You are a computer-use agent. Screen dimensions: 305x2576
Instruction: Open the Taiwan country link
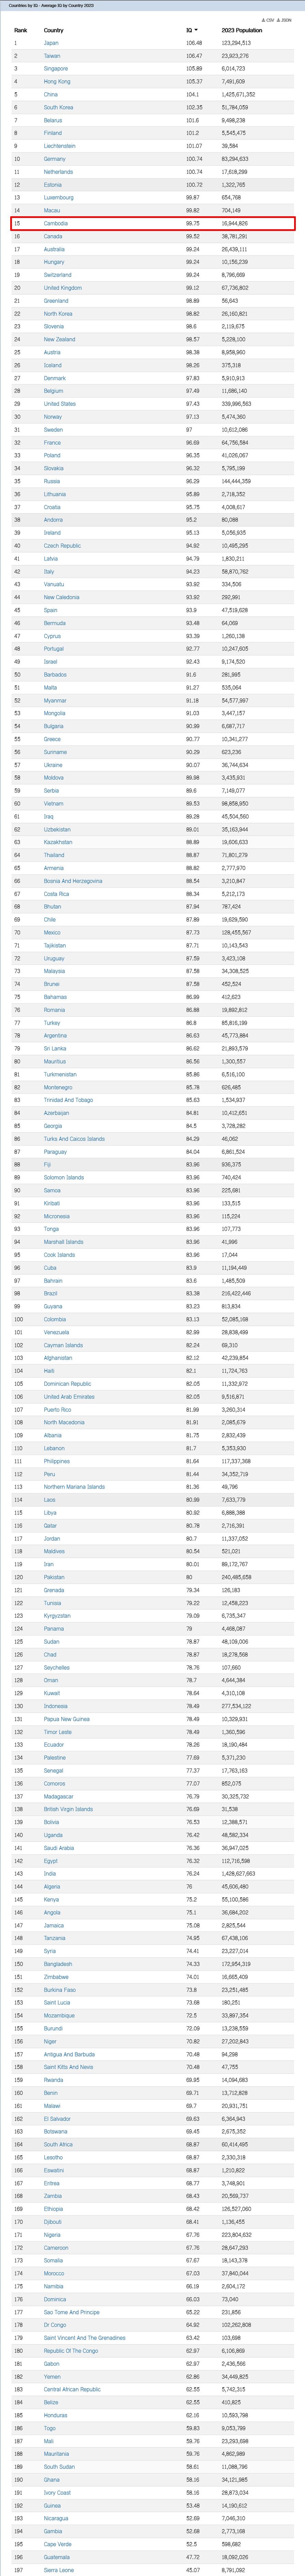tap(52, 56)
